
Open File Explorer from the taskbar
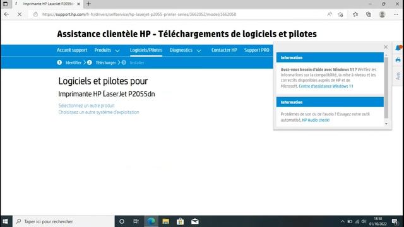[x=165, y=221]
